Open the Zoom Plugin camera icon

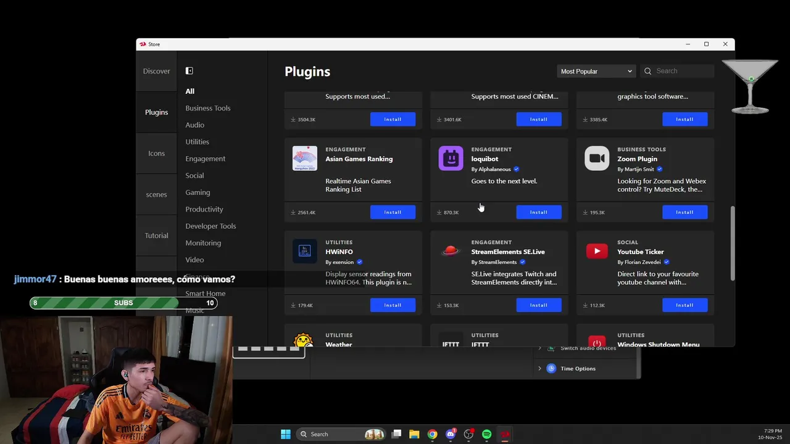tap(597, 158)
